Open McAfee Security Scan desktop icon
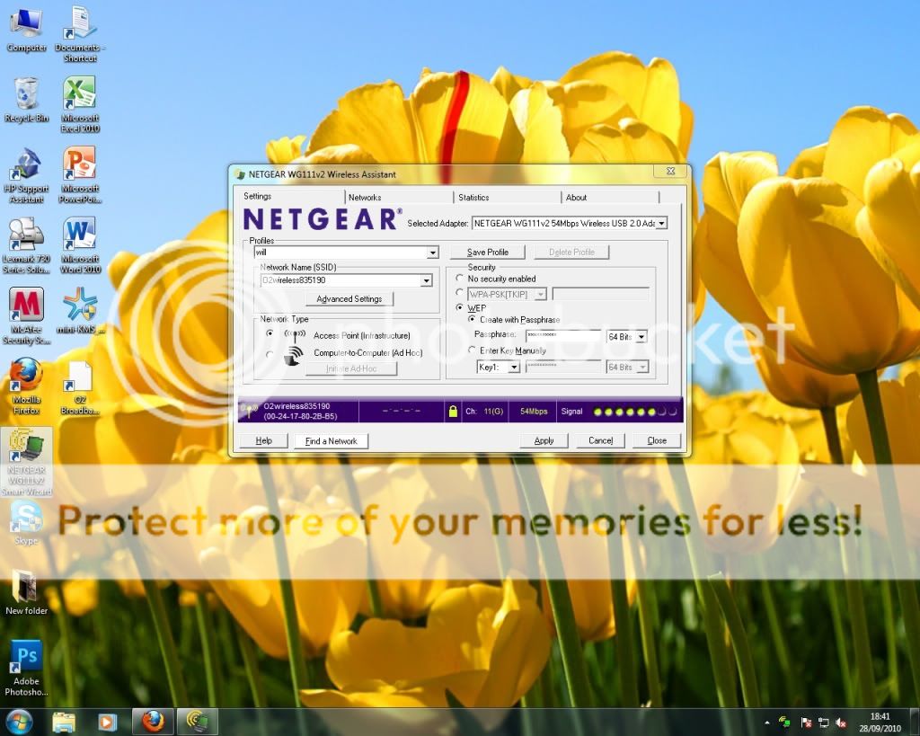The image size is (920, 736). 26,315
